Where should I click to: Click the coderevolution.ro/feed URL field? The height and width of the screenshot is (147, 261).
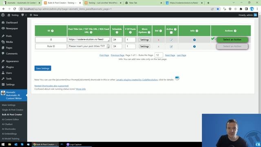88,40
